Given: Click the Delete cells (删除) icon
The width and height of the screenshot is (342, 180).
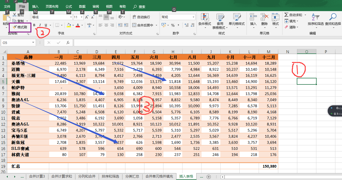Looking at the screenshot, I should coord(265,17).
